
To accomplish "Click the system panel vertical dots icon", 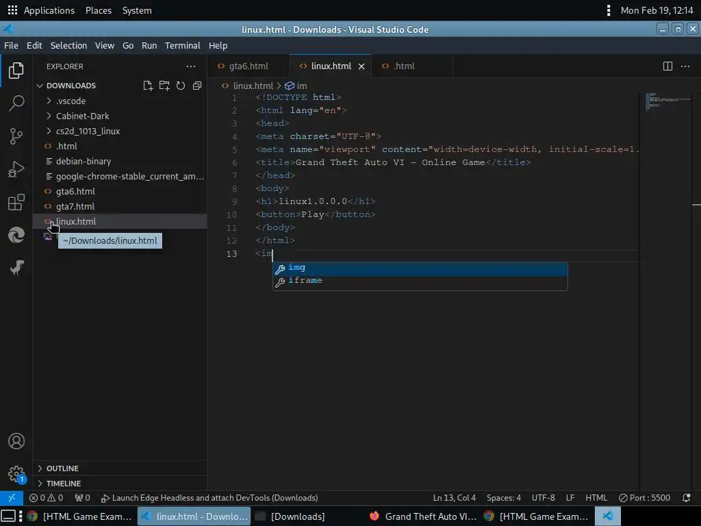I will (x=609, y=10).
